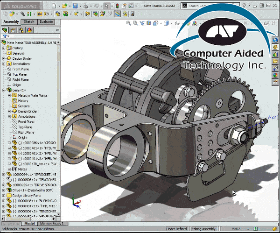
Task: Expand the Design Binder node under Mate Mania
Action: tap(4, 59)
